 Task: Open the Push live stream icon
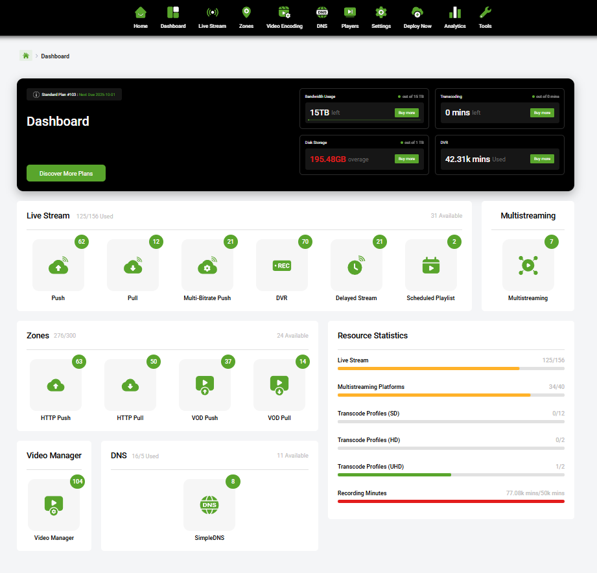point(58,264)
